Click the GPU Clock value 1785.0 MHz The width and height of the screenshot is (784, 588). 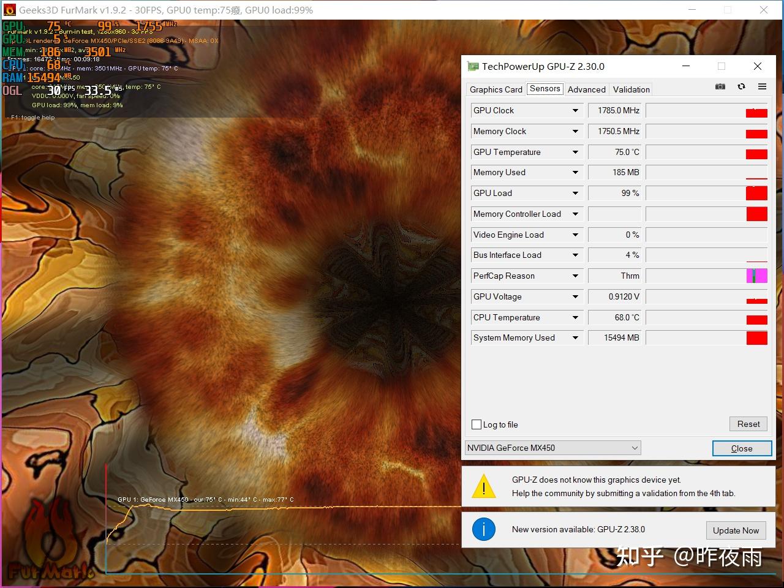[615, 110]
